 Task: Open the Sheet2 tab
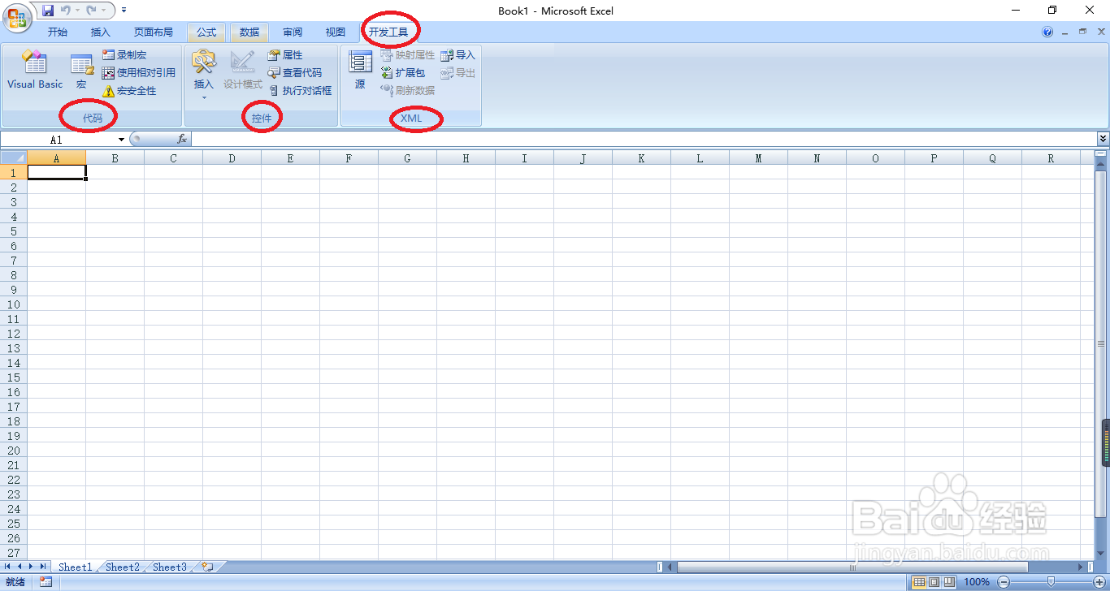[x=123, y=567]
